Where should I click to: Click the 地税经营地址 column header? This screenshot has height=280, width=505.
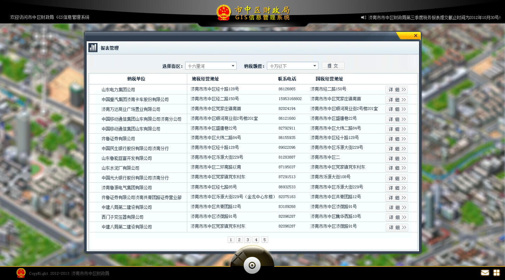pos(205,79)
